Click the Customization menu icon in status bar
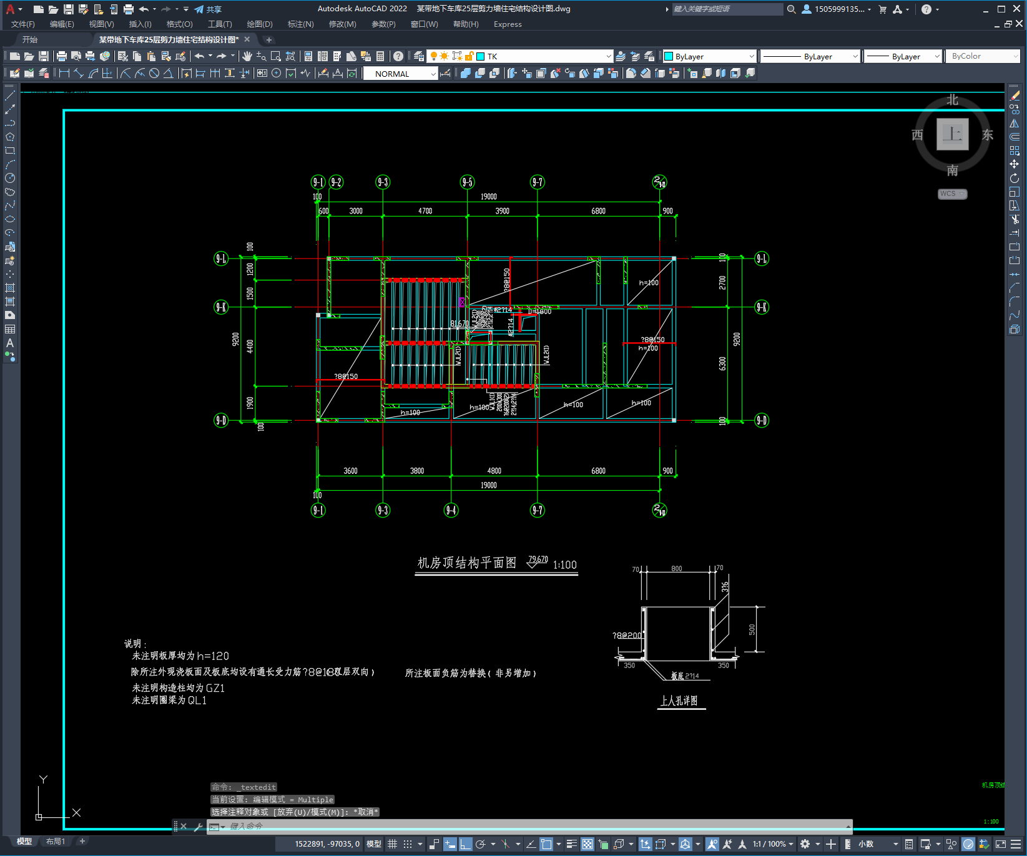The width and height of the screenshot is (1027, 856). pyautogui.click(x=1017, y=844)
